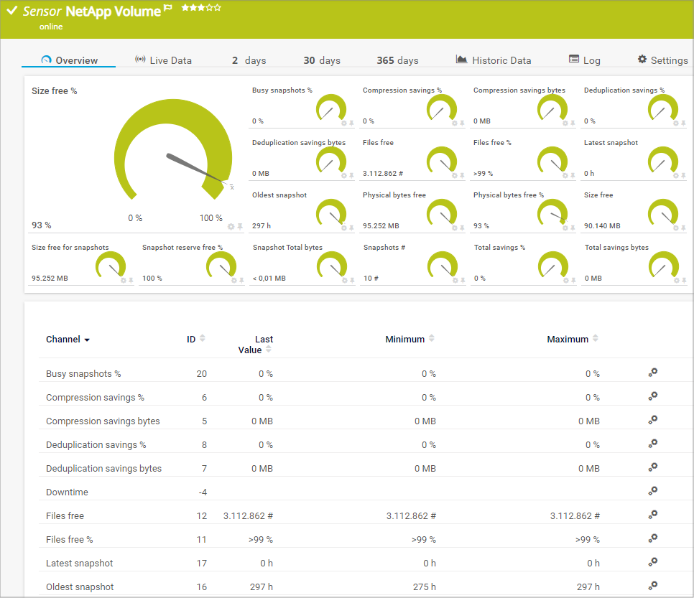This screenshot has width=694, height=598.
Task: Open the Settings tab
Action: point(662,60)
